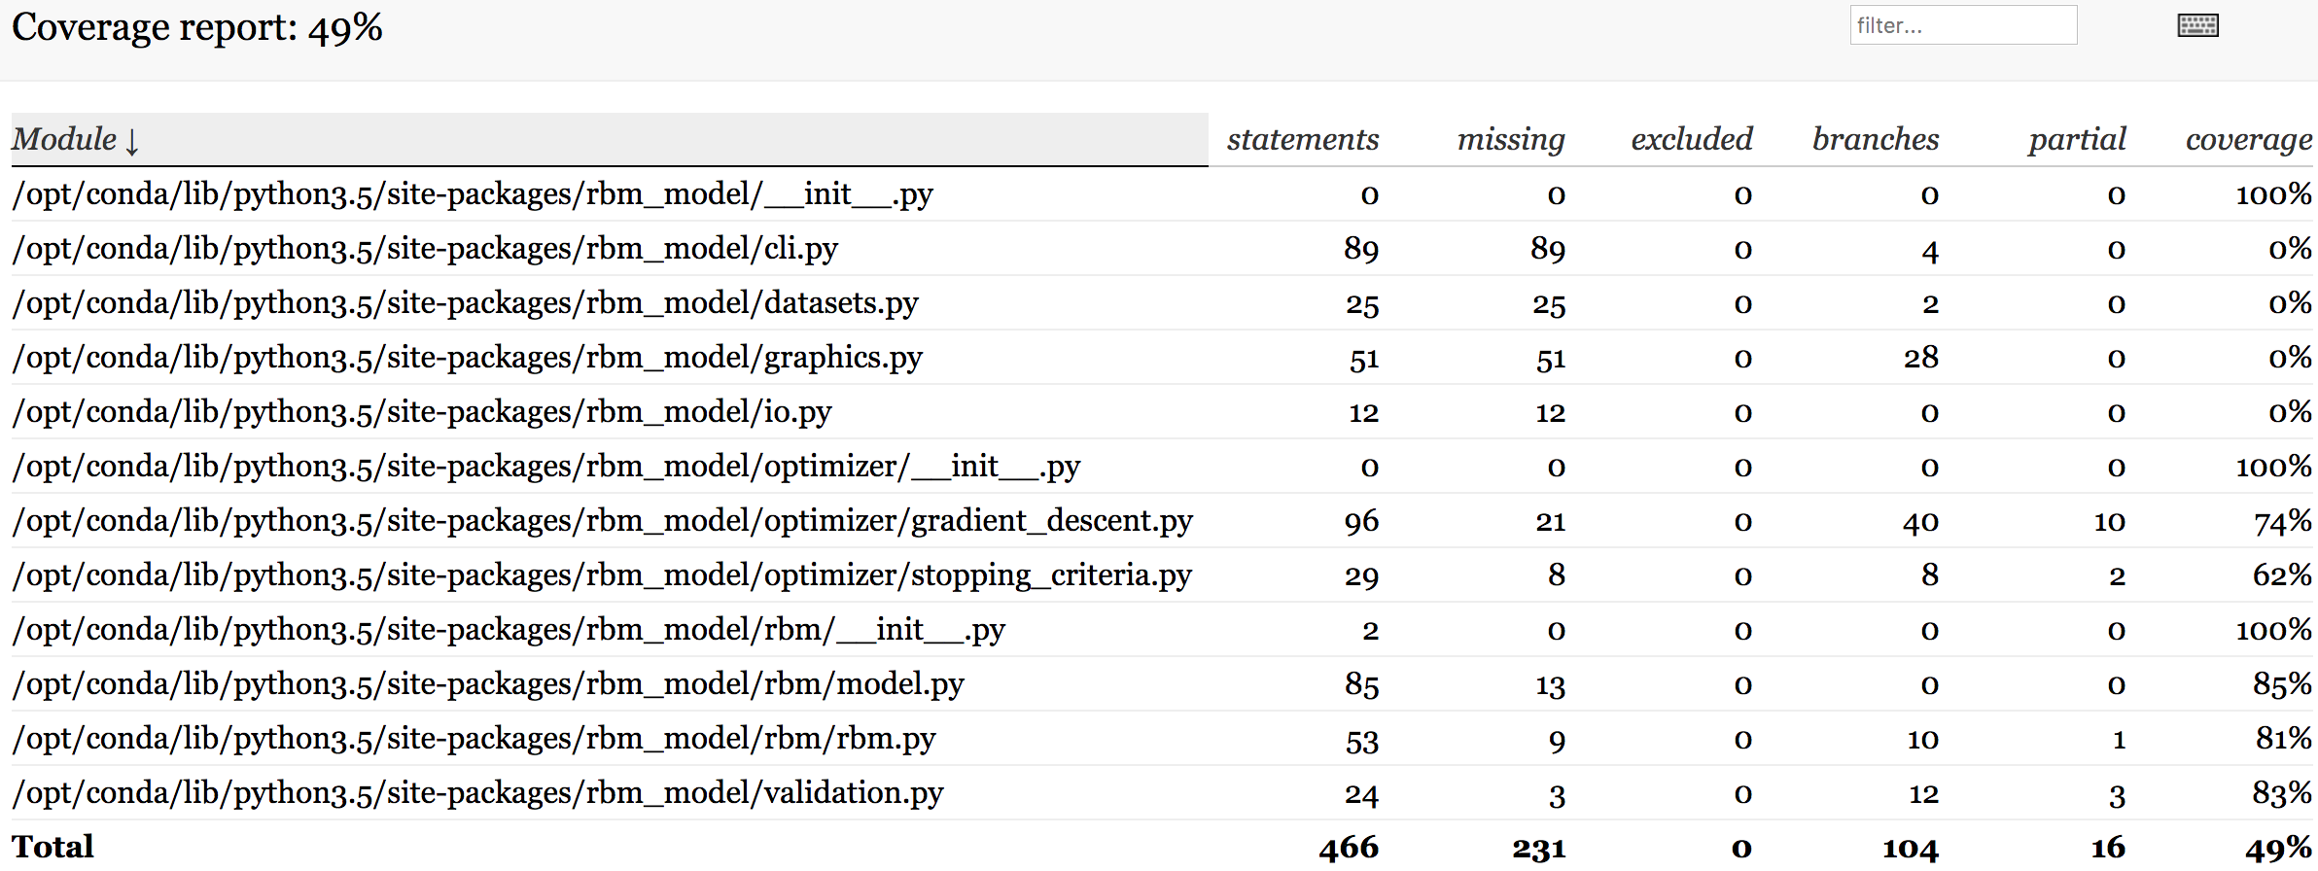
Task: Click the 81% coverage for rbm.py
Action: coord(2283,740)
